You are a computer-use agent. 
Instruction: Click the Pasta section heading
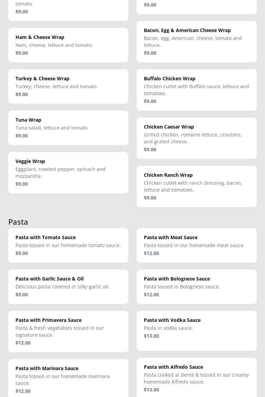[18, 222]
